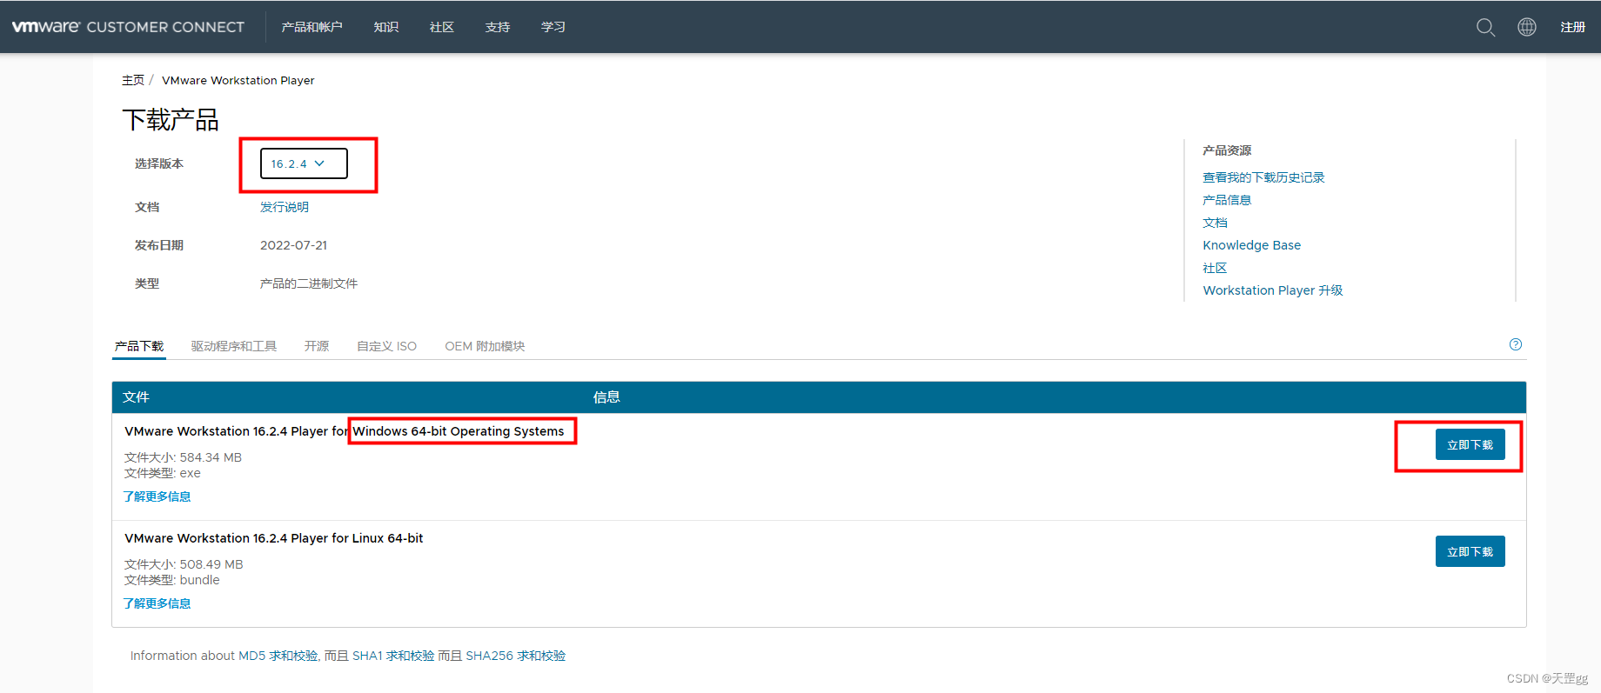Open the 社区 navigation menu
This screenshot has width=1601, height=693.
[442, 27]
